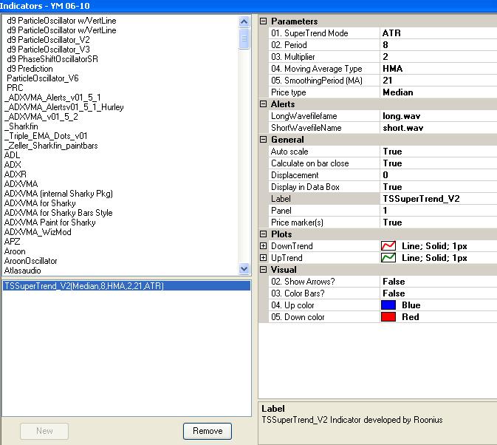Collapse the Parameters section
Viewport: 497px width, 445px height.
[x=263, y=21]
